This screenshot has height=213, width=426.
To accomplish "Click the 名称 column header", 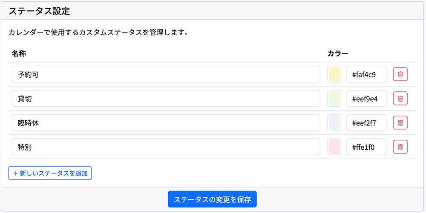I will [x=19, y=54].
